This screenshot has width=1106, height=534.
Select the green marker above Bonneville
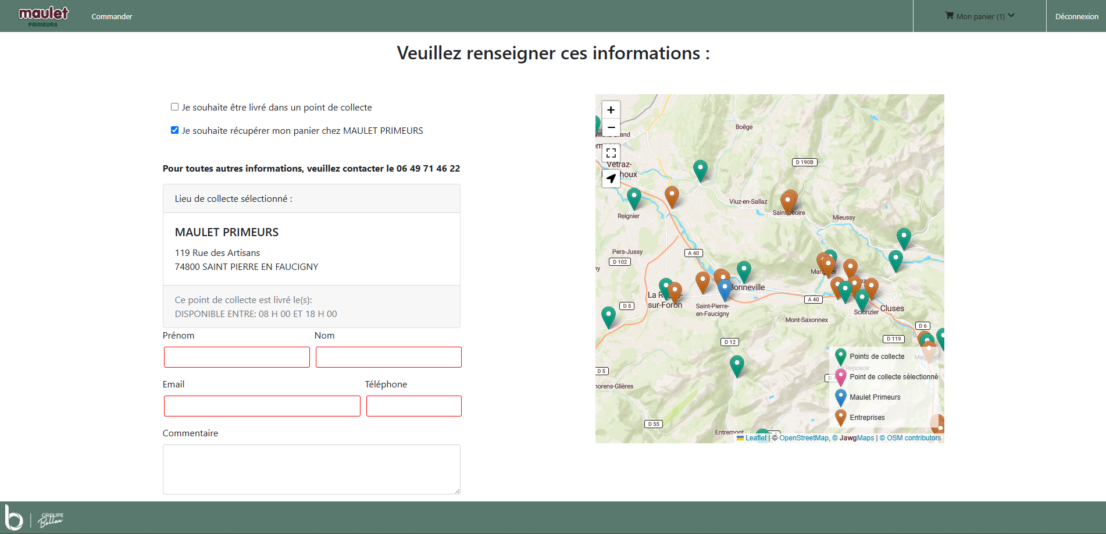tap(744, 272)
